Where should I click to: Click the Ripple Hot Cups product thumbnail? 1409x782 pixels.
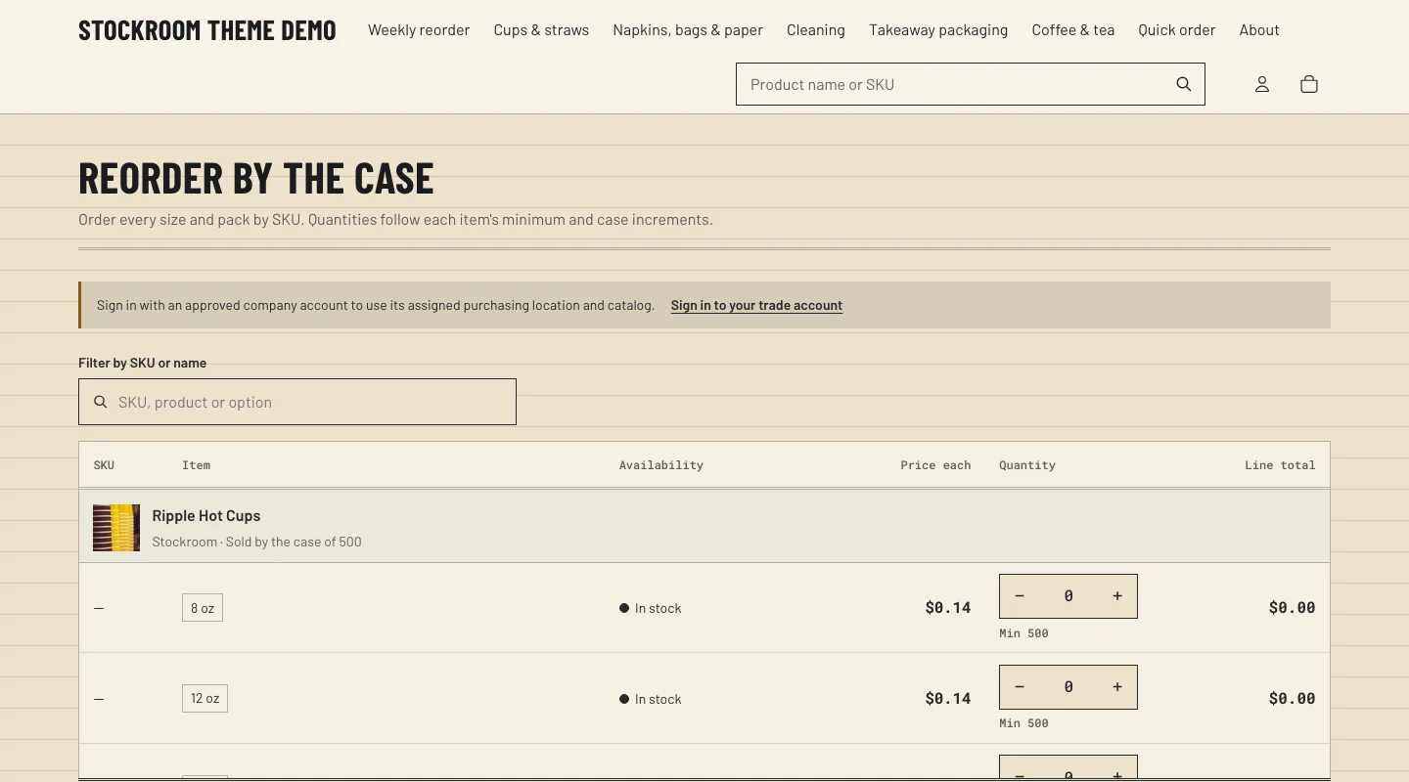pyautogui.click(x=116, y=528)
